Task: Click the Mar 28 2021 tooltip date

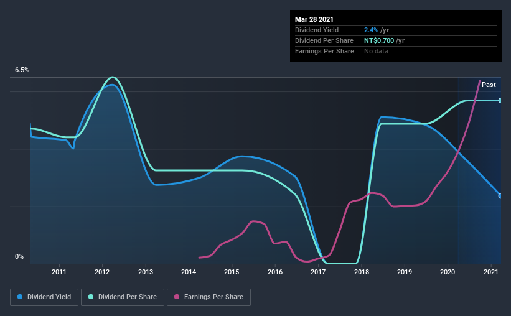Action: (x=314, y=19)
